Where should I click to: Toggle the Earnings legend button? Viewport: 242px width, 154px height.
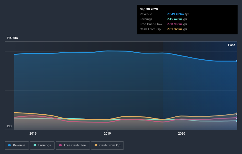42,145
